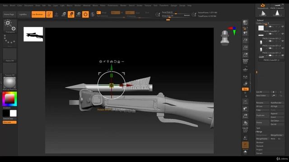Click the Duplicate subtool button

(263, 115)
